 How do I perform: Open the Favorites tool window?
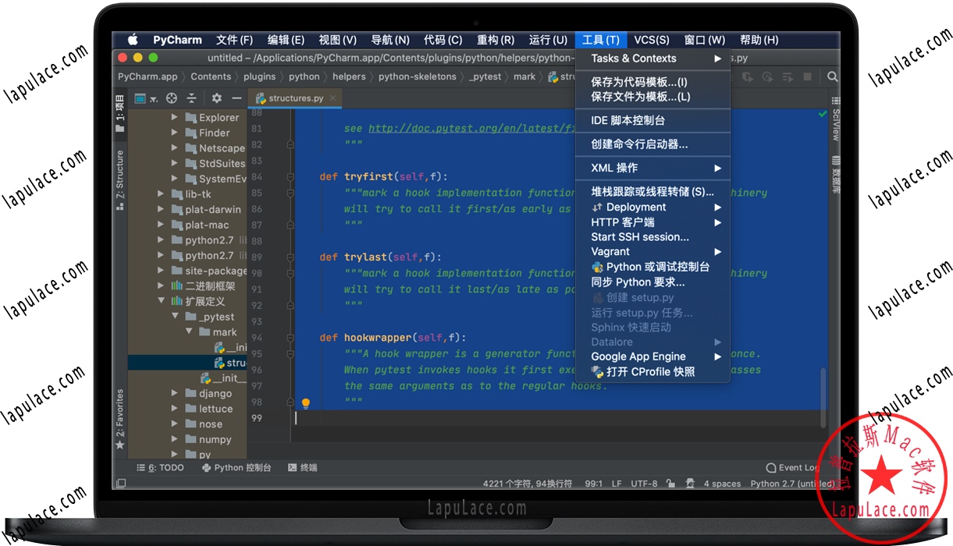(119, 419)
